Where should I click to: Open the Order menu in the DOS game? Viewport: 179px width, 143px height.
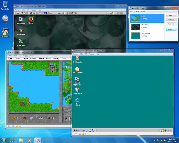coord(25,58)
